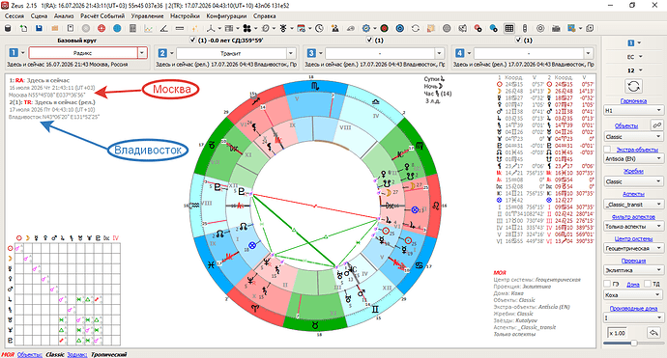Click the angle measurement icon in toolbar
Viewport: 667px width, 358px height.
(x=163, y=28)
